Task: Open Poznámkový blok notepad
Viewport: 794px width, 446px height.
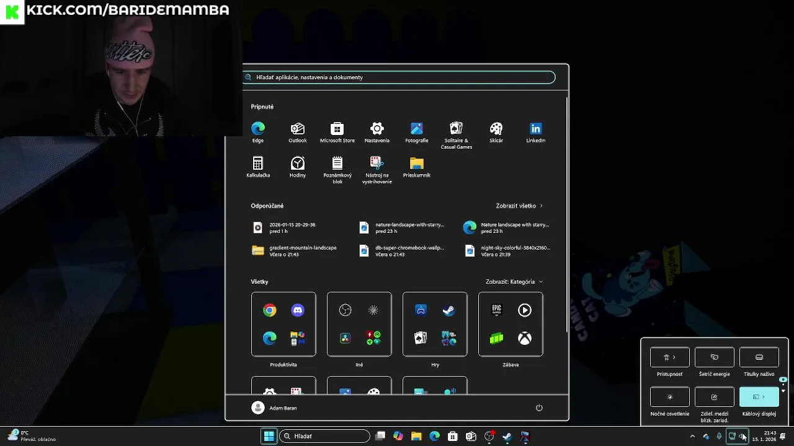Action: (337, 170)
